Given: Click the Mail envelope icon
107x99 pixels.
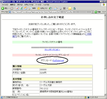Looking at the screenshot, I should [x=55, y=8].
